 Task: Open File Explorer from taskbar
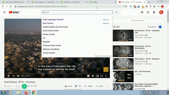19,93
